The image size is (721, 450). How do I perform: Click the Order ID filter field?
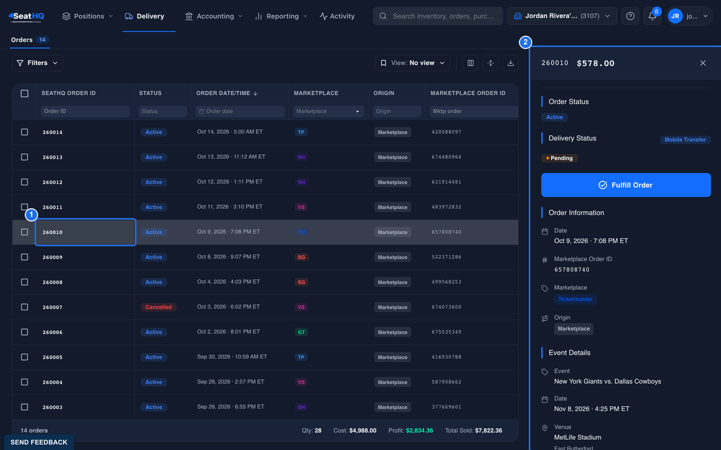pos(86,111)
